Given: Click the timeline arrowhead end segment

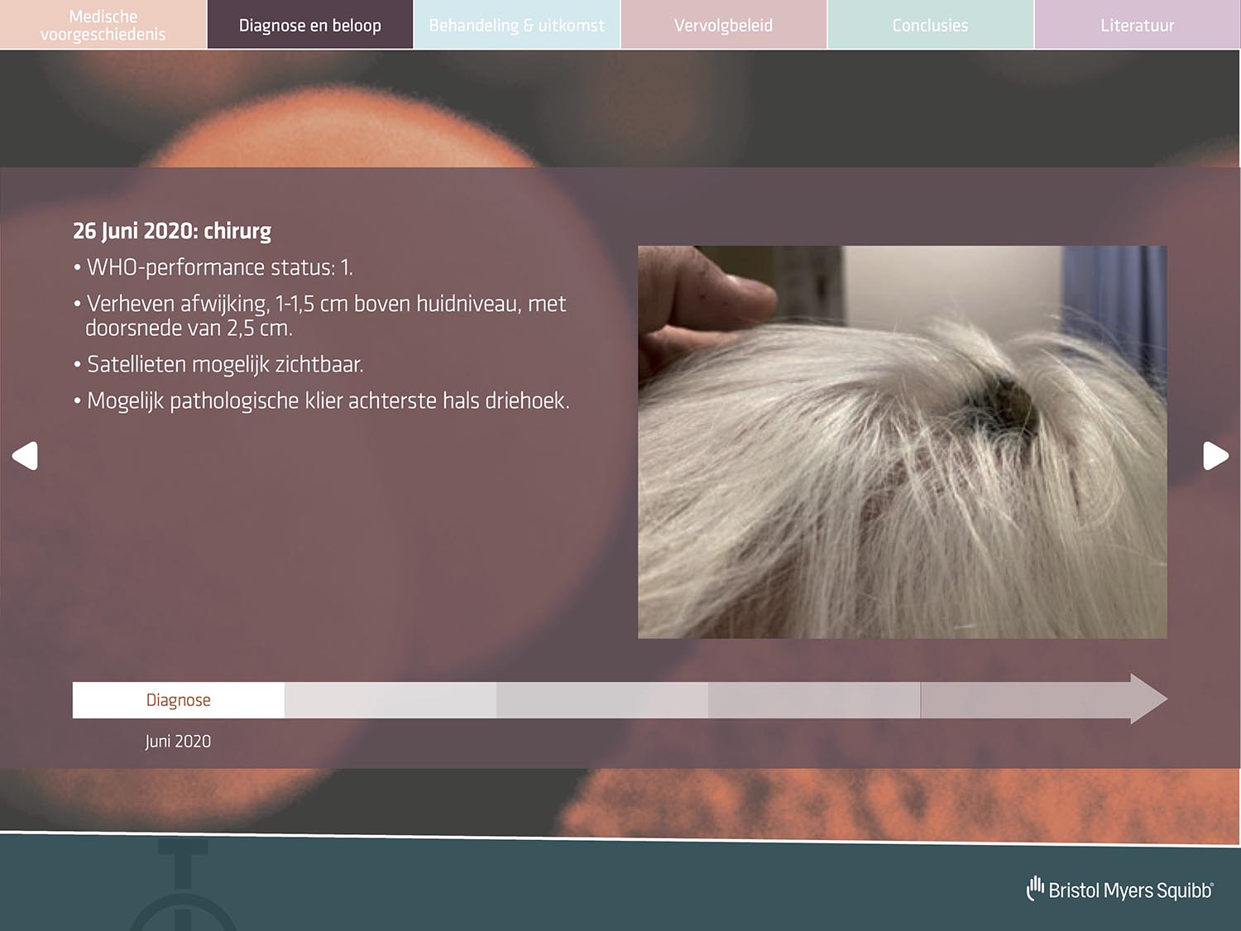Looking at the screenshot, I should pyautogui.click(x=1042, y=700).
